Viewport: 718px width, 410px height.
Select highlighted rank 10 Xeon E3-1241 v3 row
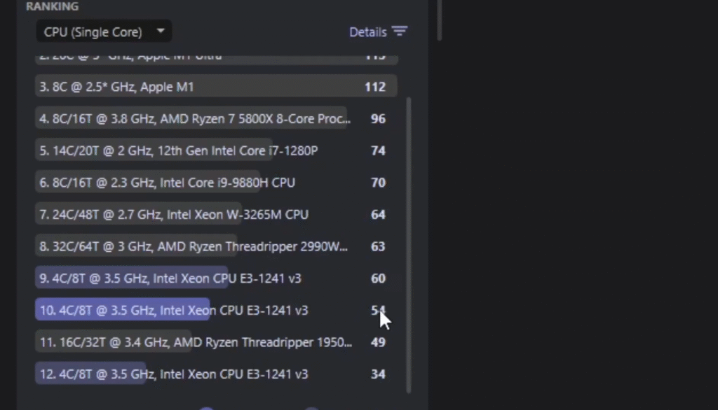click(173, 310)
